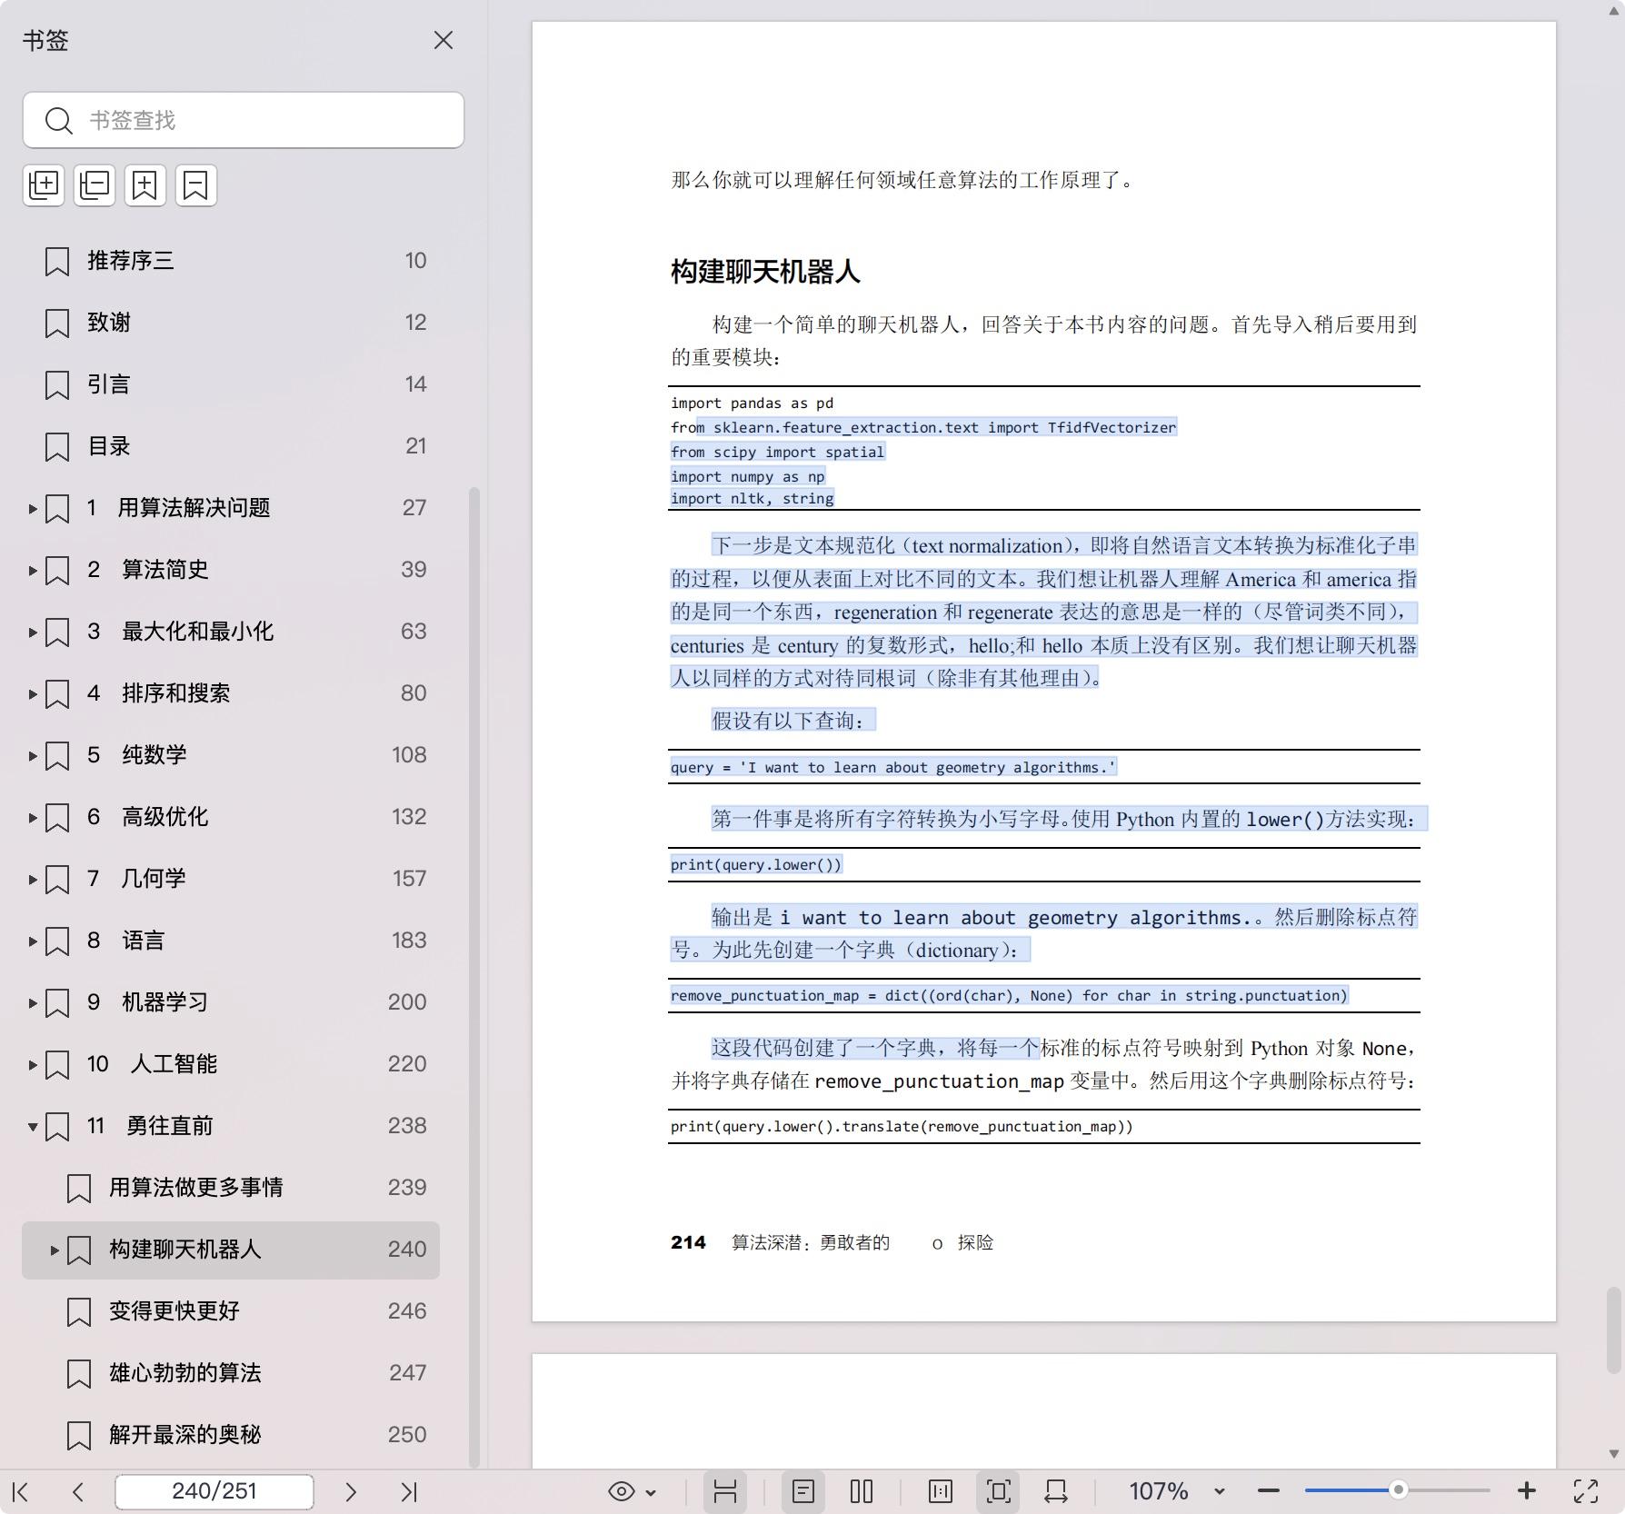1625x1514 pixels.
Task: Click the page number field 240/251
Action: click(x=214, y=1491)
